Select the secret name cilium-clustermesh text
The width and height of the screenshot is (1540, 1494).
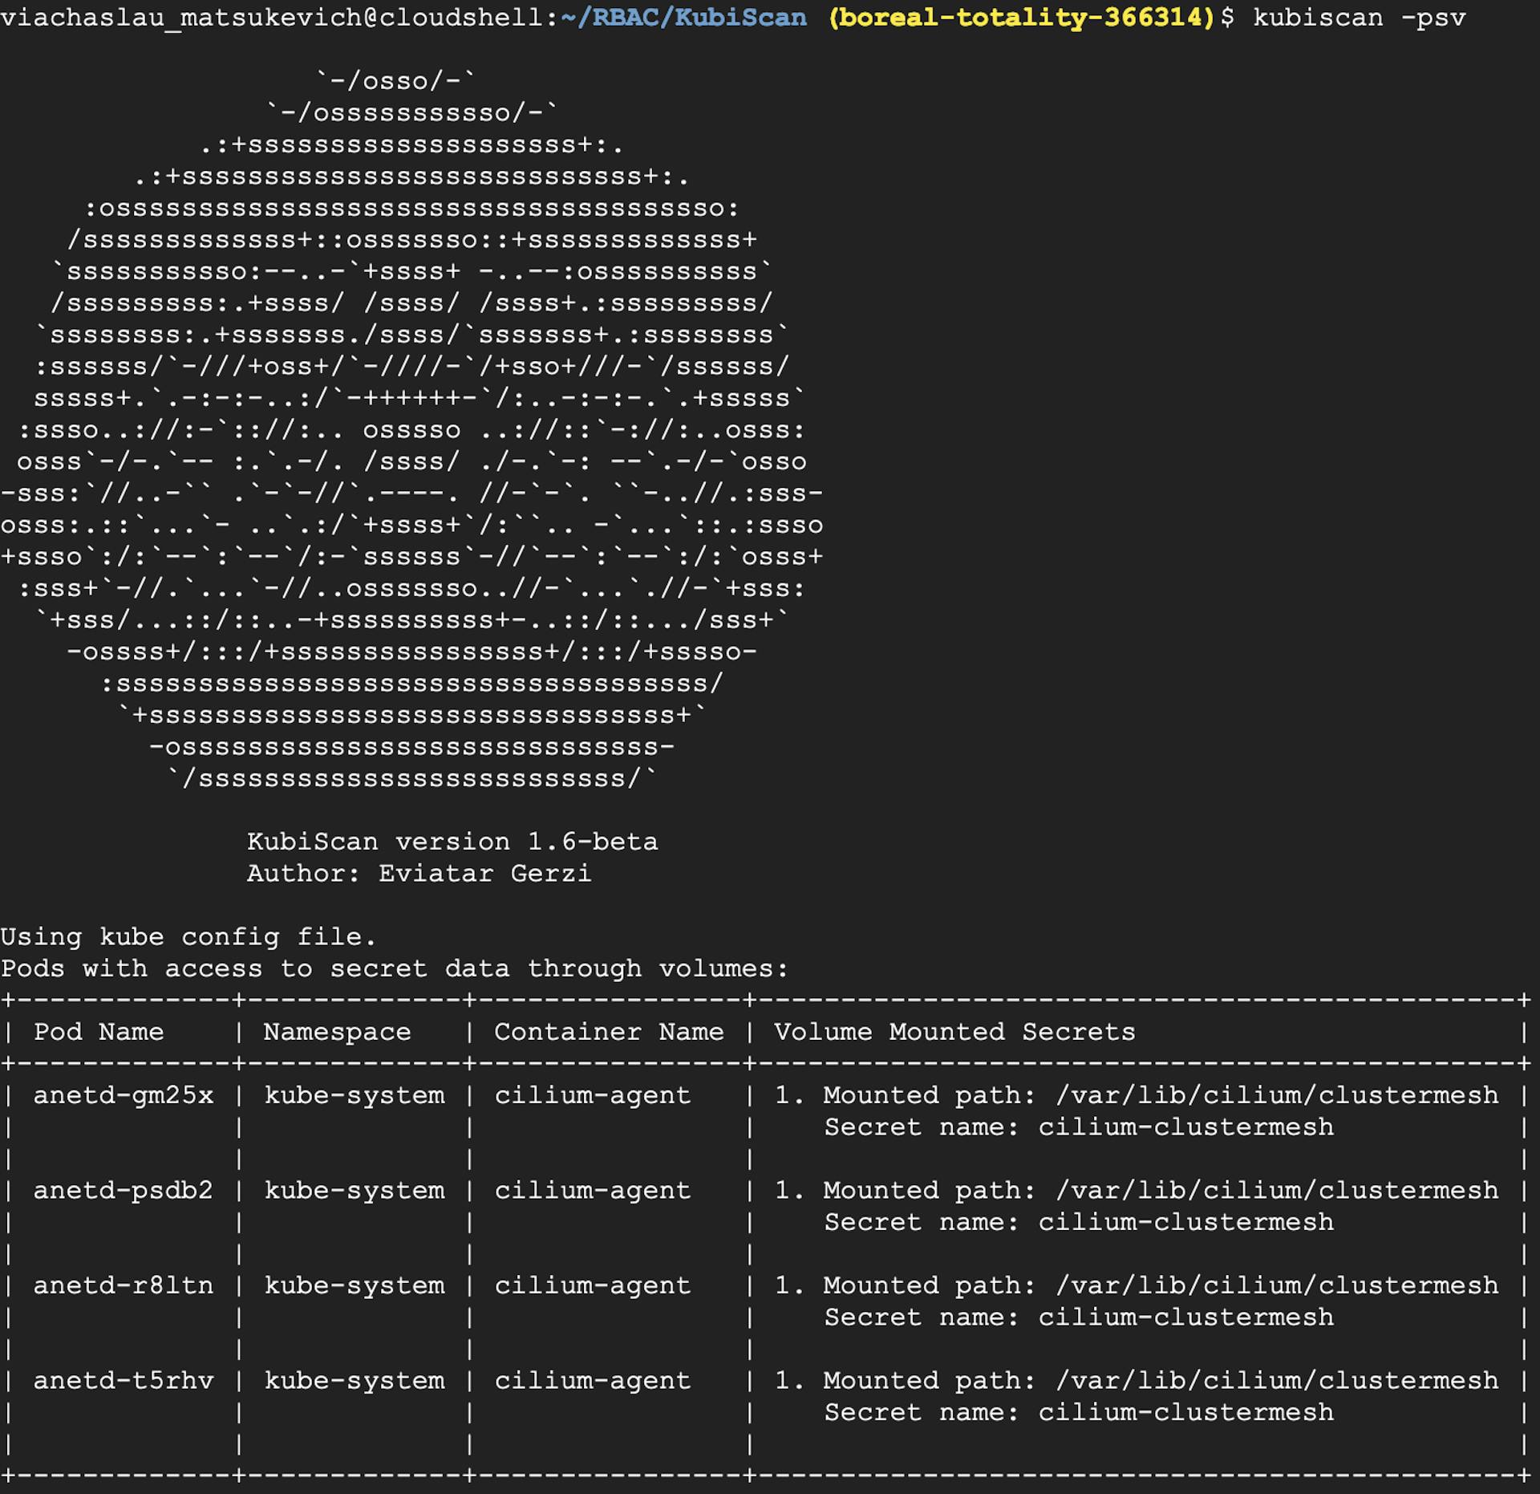[x=1185, y=1127]
